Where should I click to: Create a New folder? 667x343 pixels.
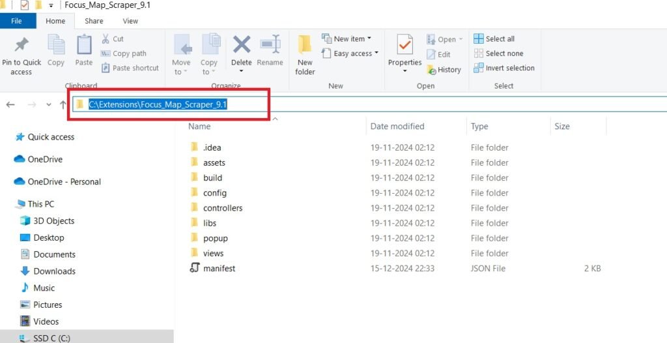point(305,55)
